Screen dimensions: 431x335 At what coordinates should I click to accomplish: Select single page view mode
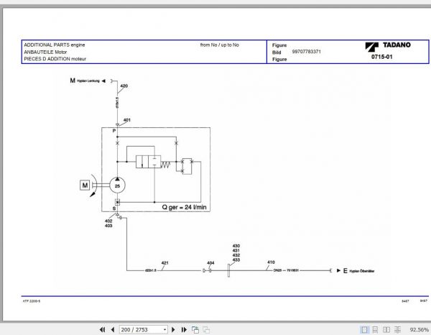[364, 329]
